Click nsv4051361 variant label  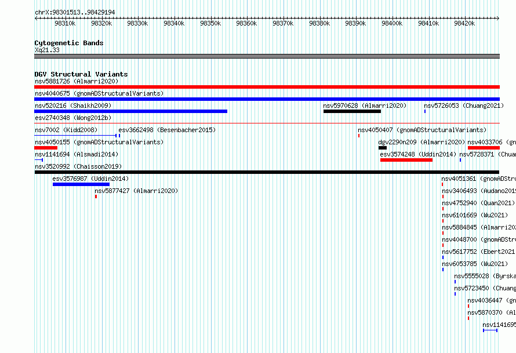(x=479, y=179)
